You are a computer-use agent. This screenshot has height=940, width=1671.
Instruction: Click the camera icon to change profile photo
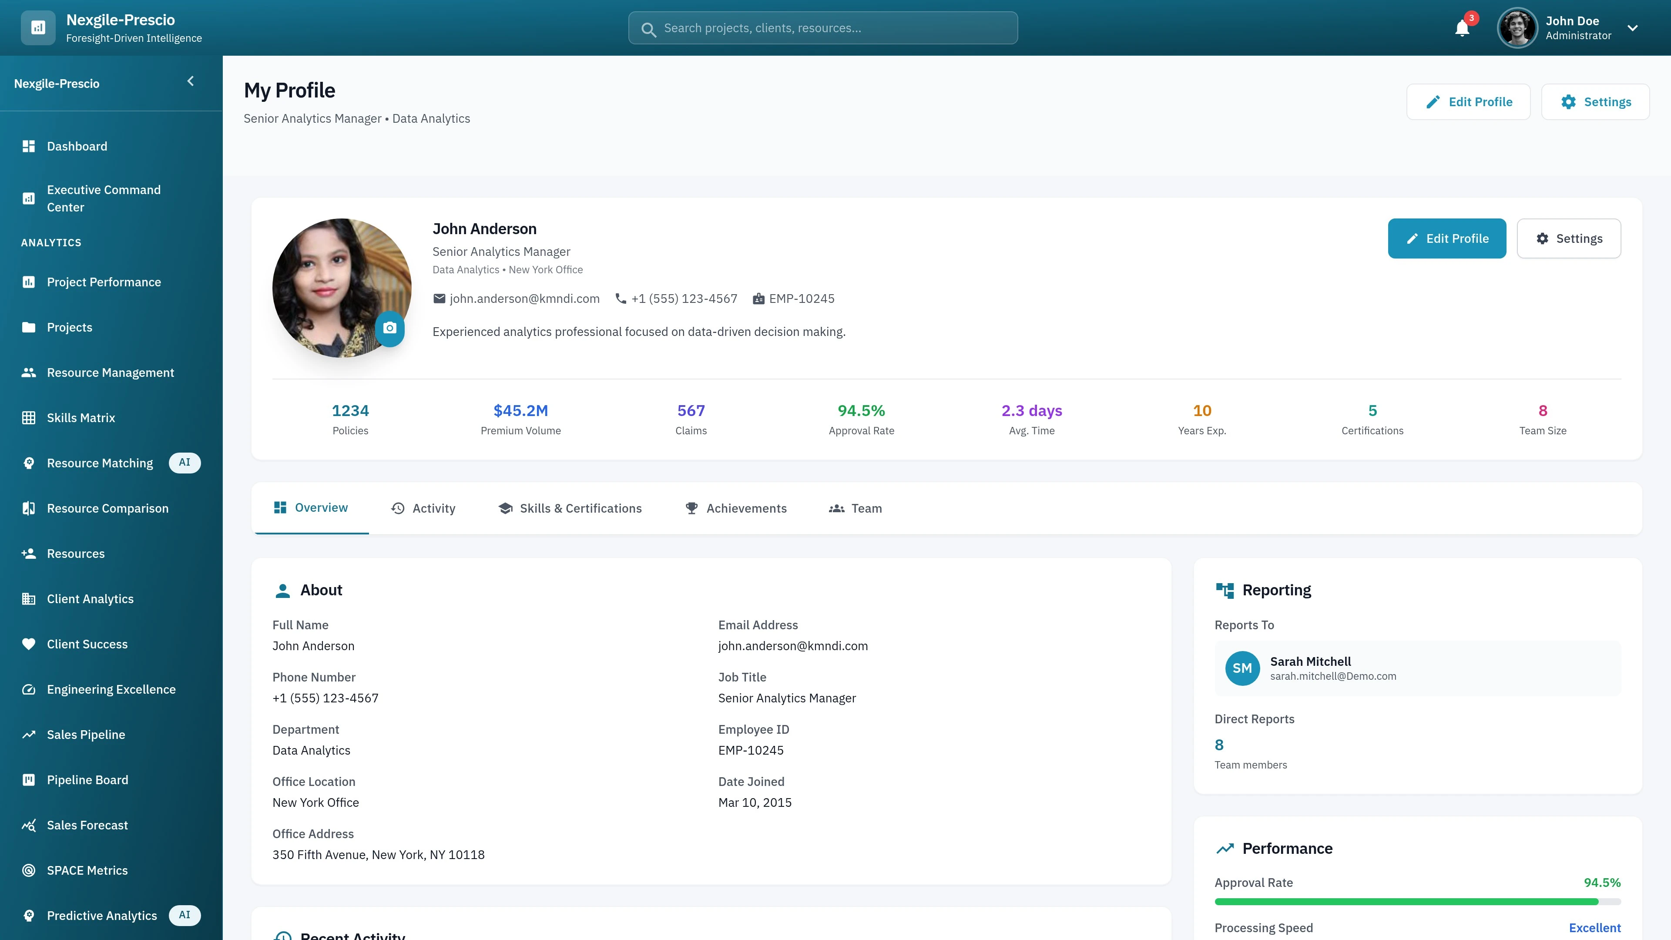tap(390, 329)
